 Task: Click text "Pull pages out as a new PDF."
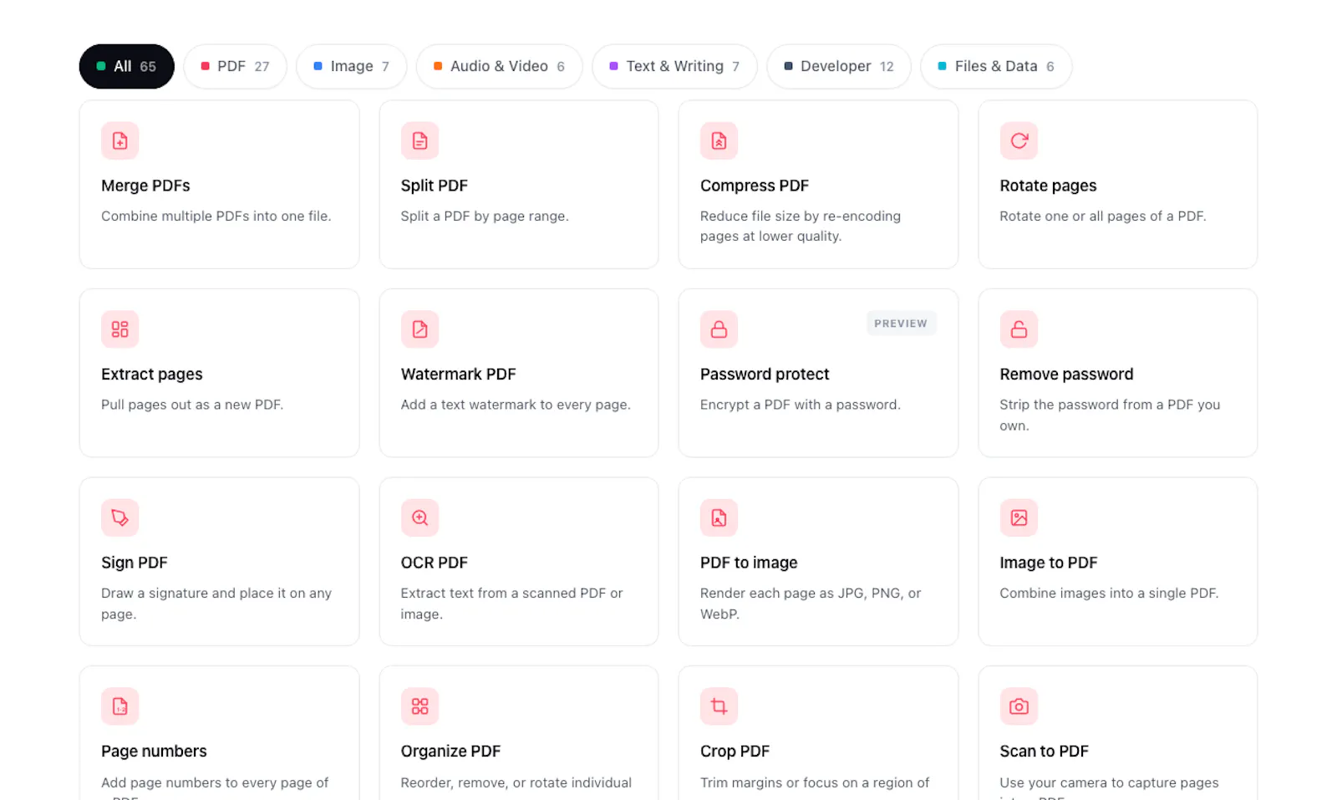[x=192, y=405]
